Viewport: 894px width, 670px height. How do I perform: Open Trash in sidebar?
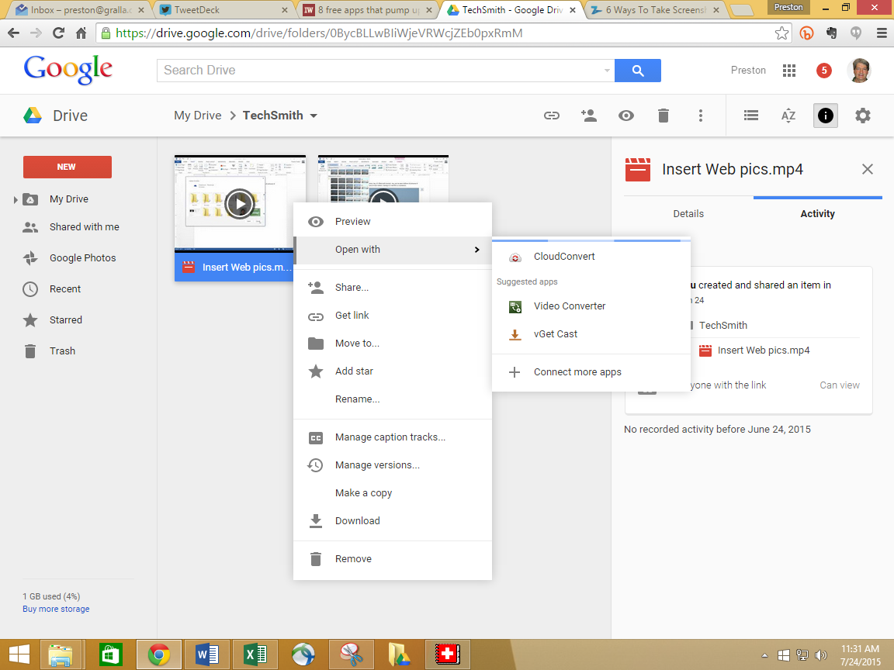pyautogui.click(x=62, y=351)
